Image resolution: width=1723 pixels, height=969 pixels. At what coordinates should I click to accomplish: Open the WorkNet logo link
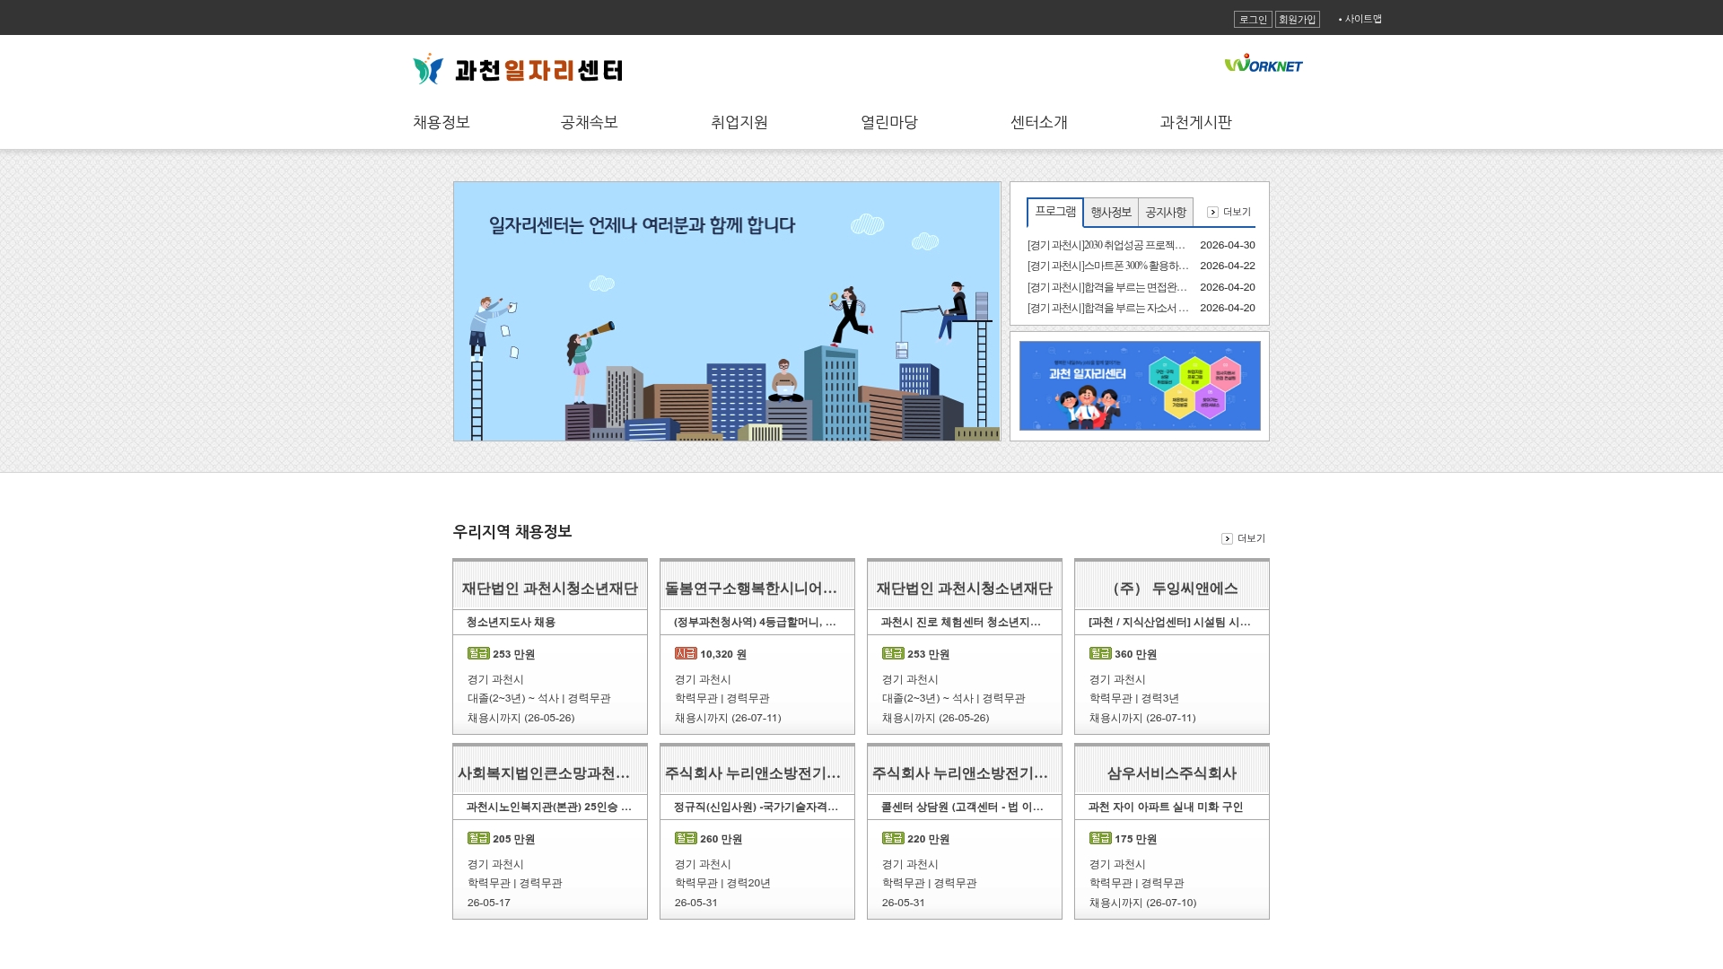tap(1264, 64)
